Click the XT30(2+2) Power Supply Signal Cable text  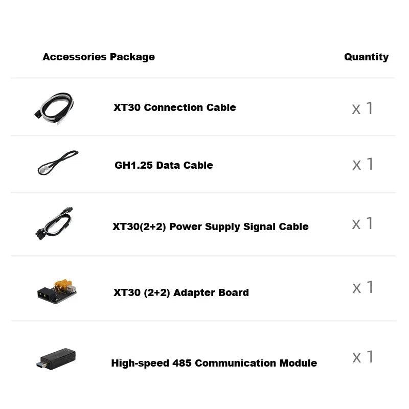coord(210,226)
